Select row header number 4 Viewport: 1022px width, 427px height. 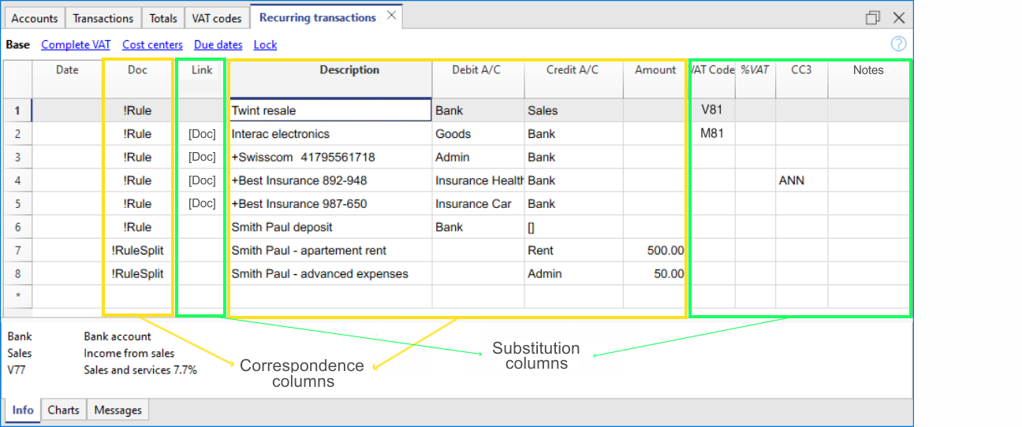pyautogui.click(x=17, y=180)
